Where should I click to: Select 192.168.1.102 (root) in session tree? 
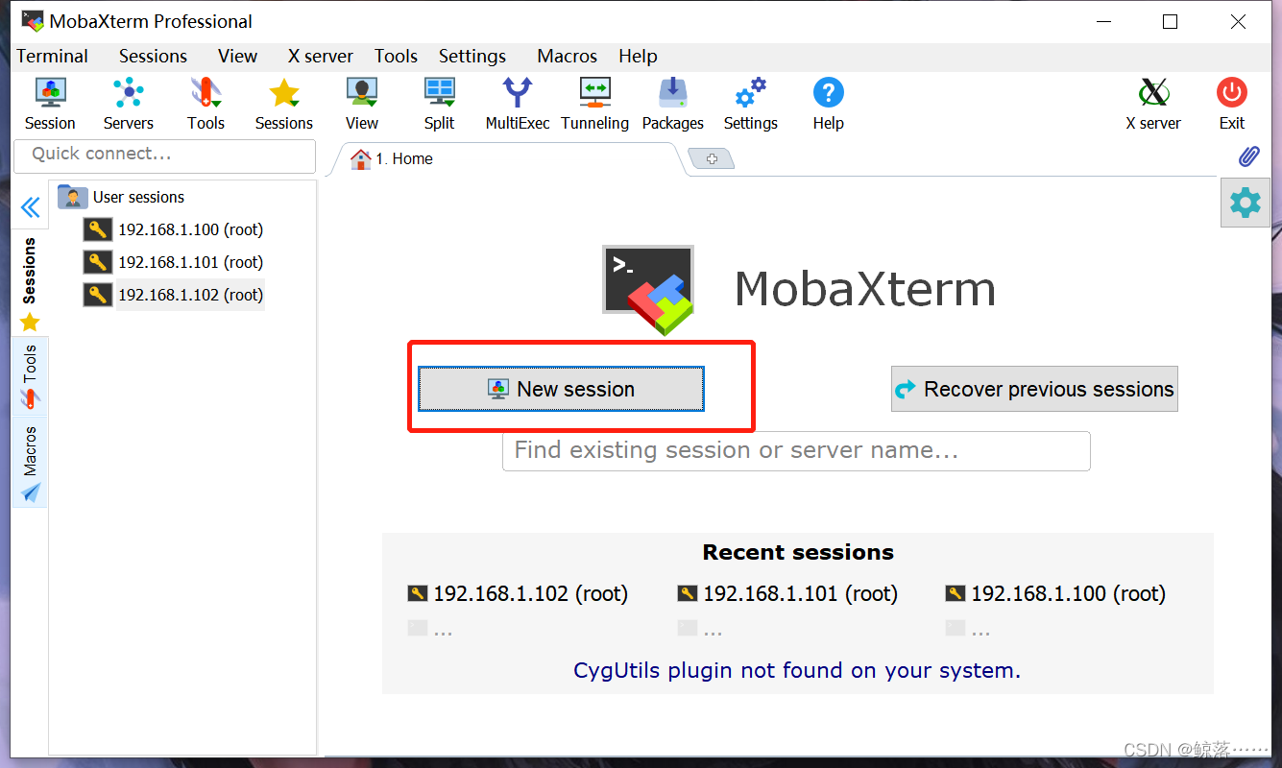point(190,295)
